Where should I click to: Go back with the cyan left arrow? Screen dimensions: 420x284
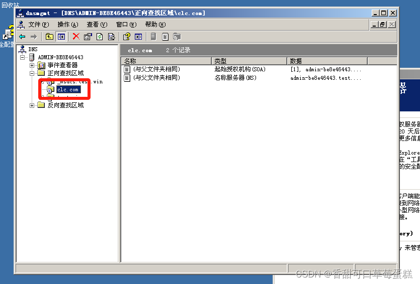coord(22,37)
